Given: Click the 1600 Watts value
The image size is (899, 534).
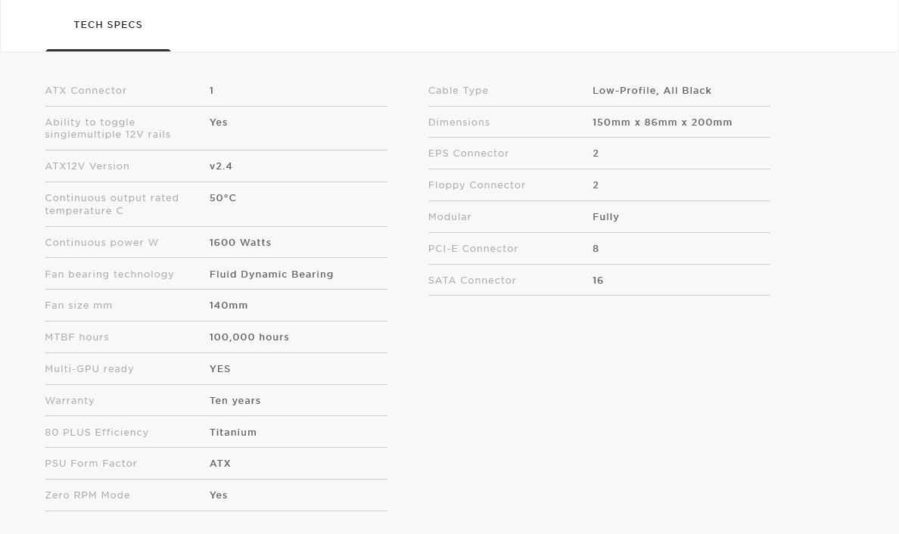Looking at the screenshot, I should pos(240,242).
